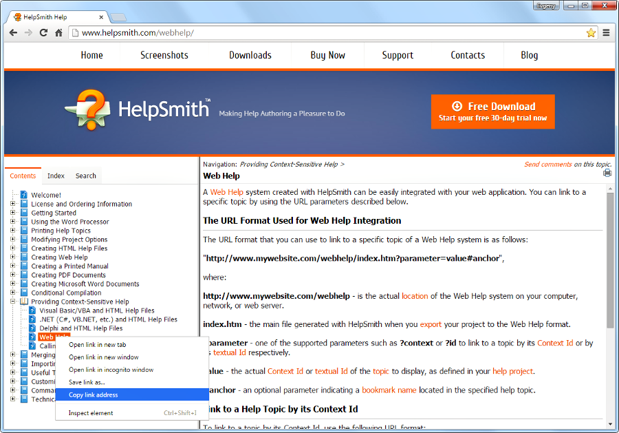The height and width of the screenshot is (433, 619).
Task: Expand the Creating a Printed Manual node
Action: click(x=12, y=266)
